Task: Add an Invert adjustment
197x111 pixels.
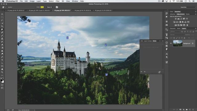Action: (176, 25)
